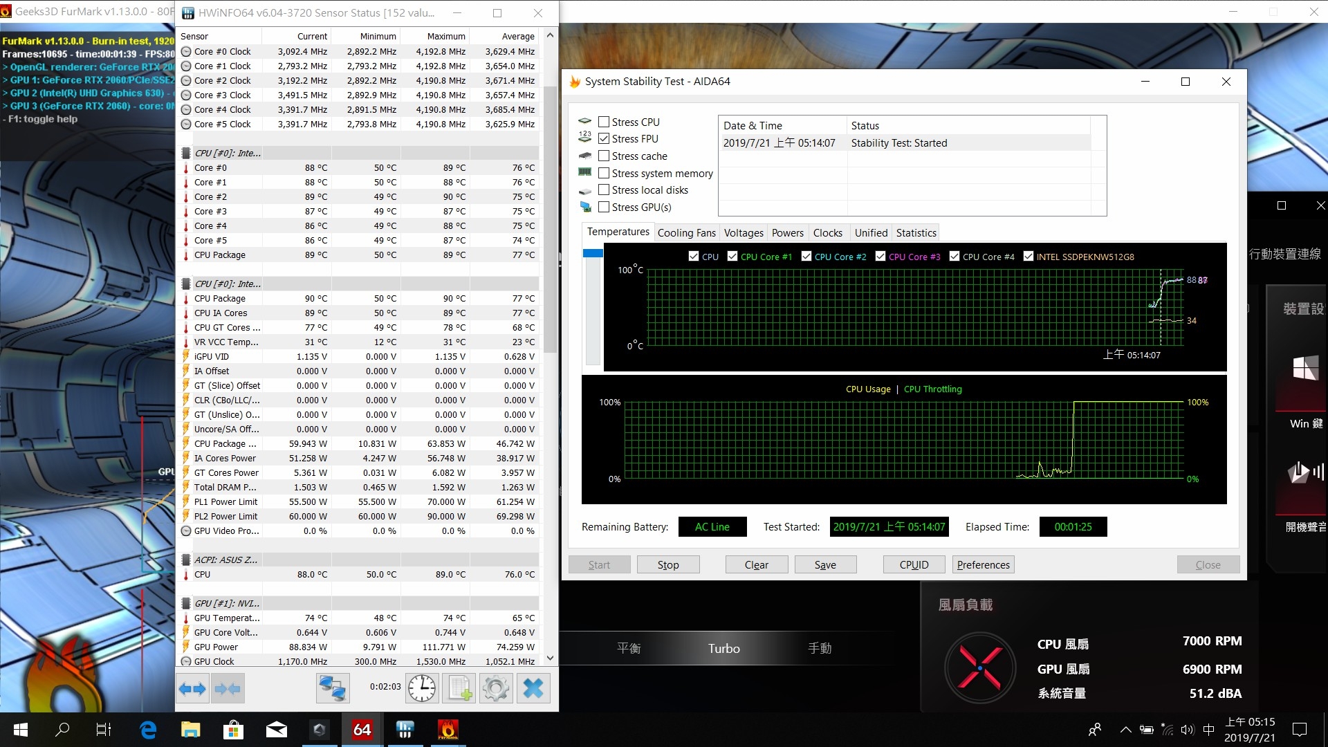Collapse GPU [#1]: NVIDIA sensor group
This screenshot has width=1328, height=747.
click(x=186, y=603)
